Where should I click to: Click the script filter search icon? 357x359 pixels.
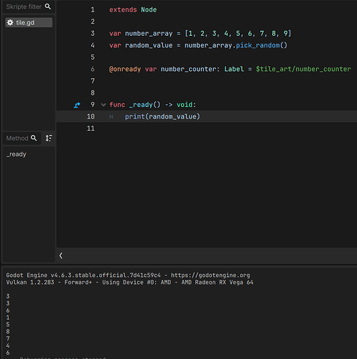pyautogui.click(x=48, y=6)
